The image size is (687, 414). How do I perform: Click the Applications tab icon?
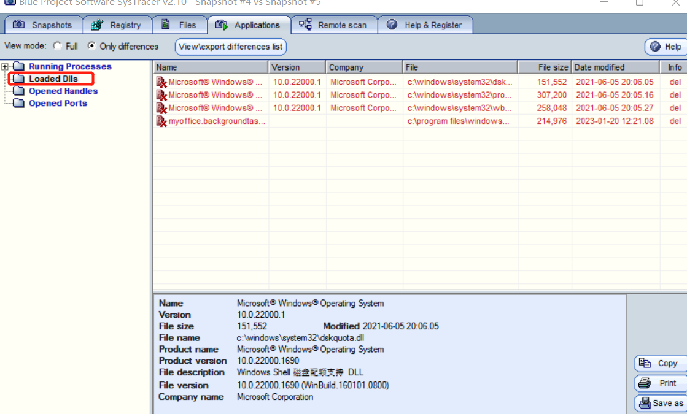[222, 25]
